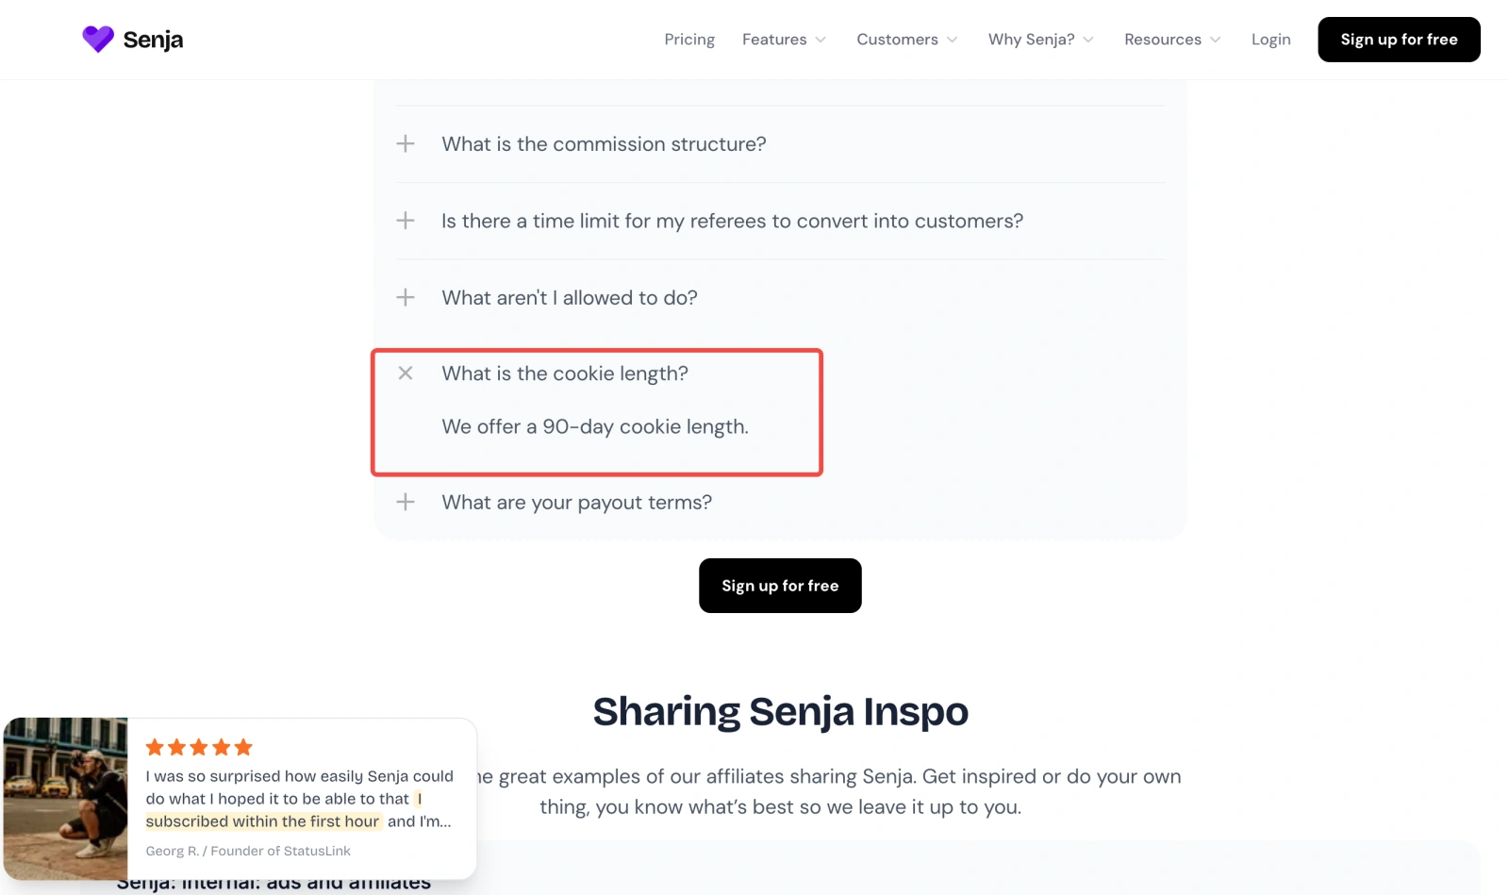Expand "What are your payout terms?" question
1509x895 pixels.
[576, 503]
